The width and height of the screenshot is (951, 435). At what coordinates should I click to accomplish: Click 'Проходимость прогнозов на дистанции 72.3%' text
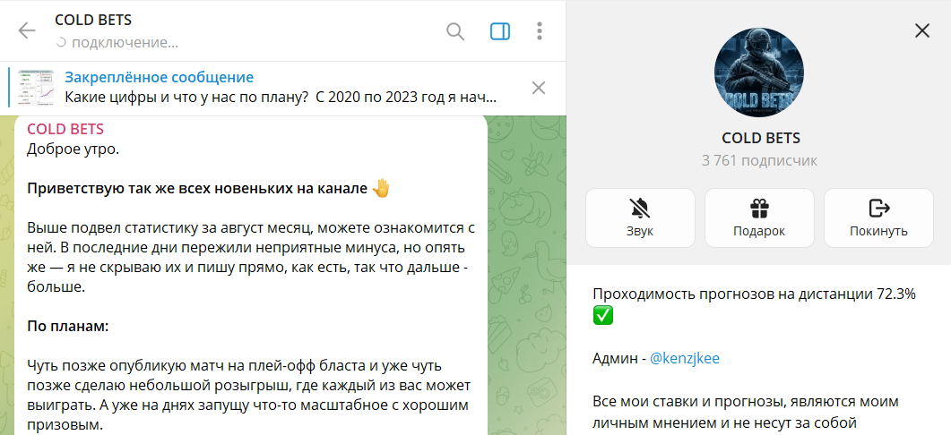tap(754, 294)
